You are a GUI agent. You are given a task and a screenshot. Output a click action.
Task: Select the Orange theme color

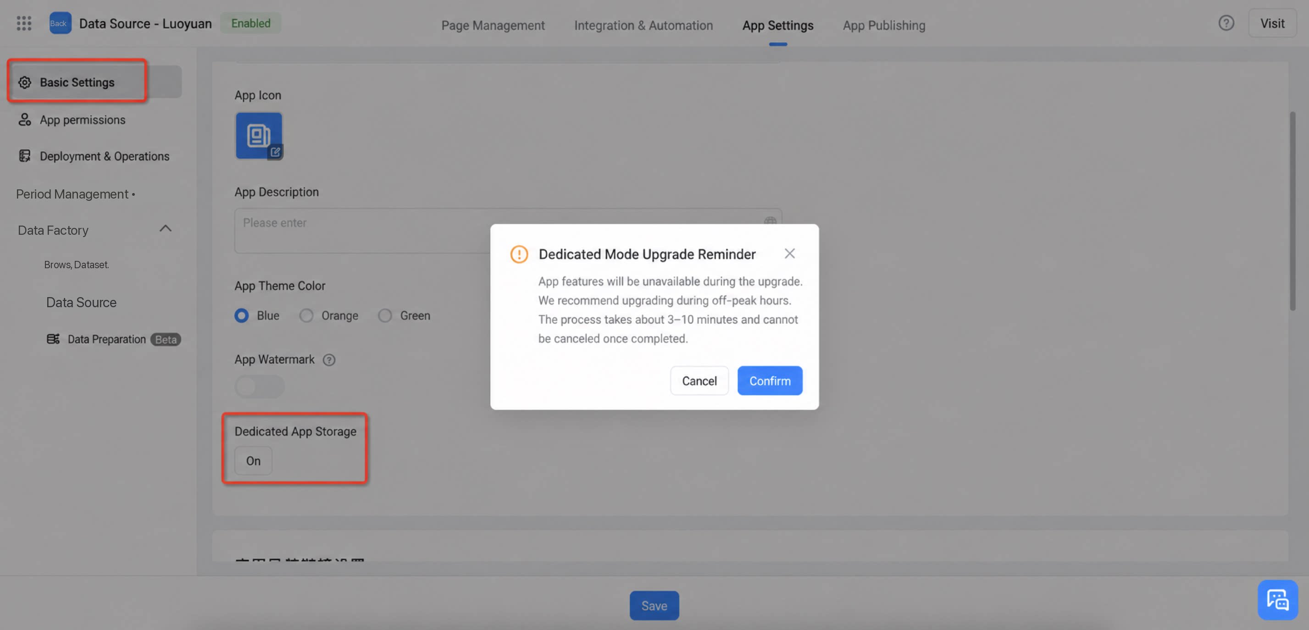click(306, 315)
